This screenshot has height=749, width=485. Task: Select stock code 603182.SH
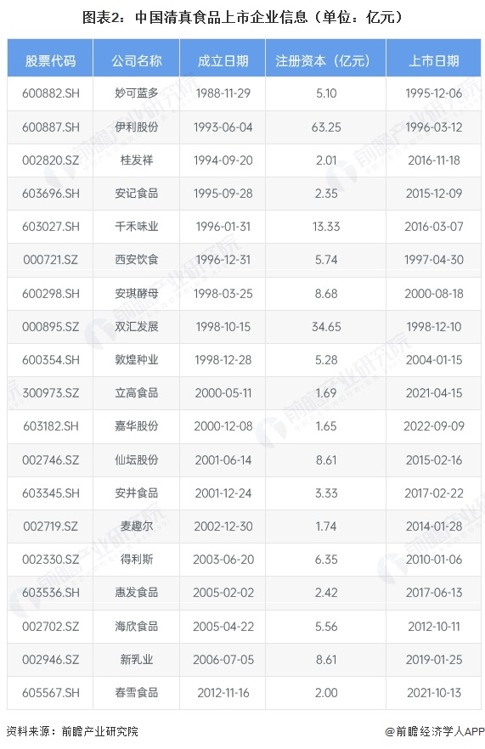51,426
